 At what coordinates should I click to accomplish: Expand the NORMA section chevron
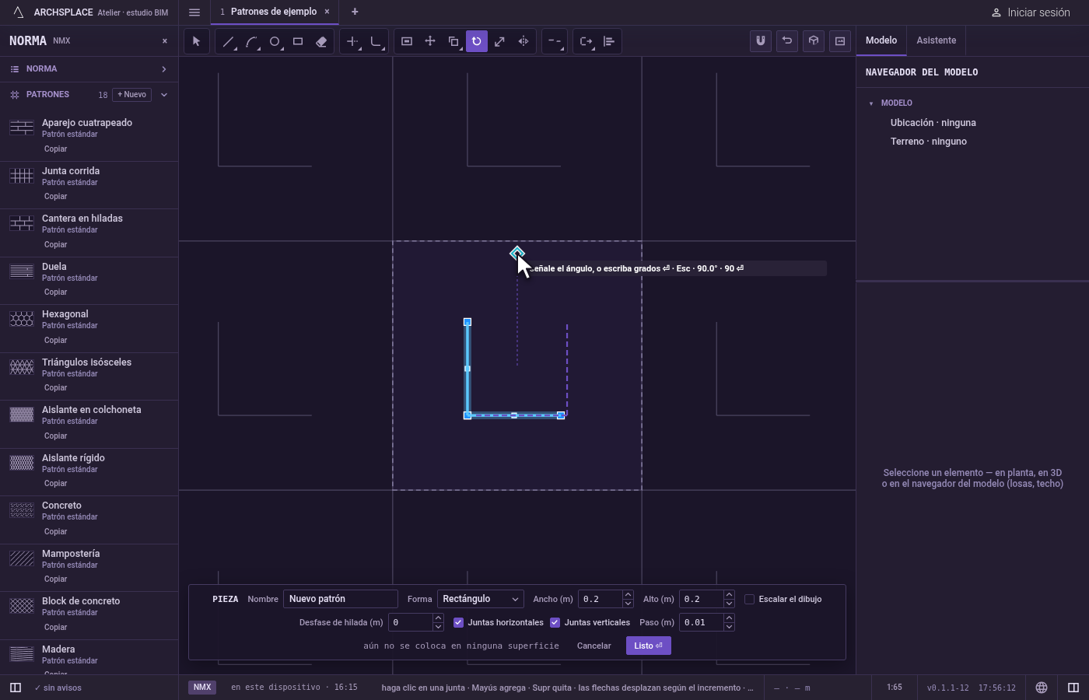coord(164,69)
